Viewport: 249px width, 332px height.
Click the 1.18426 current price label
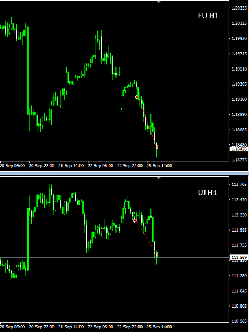(x=239, y=149)
